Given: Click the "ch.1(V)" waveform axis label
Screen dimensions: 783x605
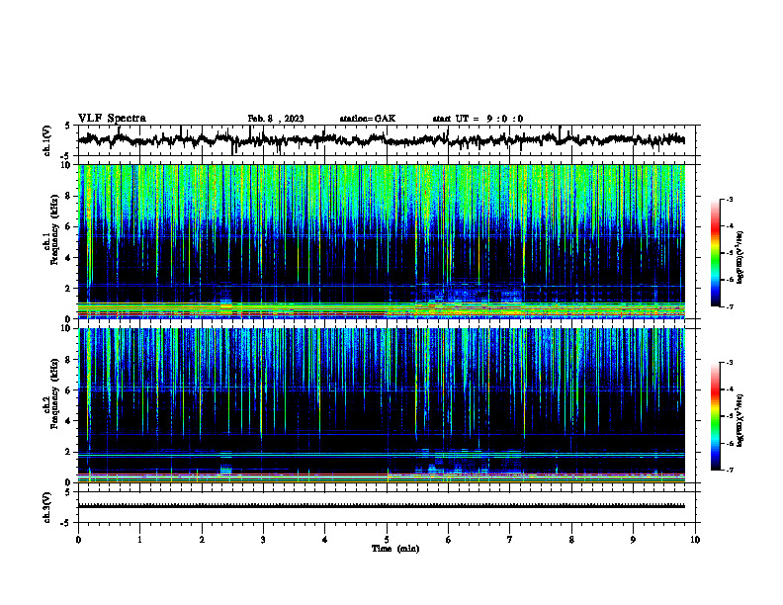Looking at the screenshot, I should click(46, 140).
